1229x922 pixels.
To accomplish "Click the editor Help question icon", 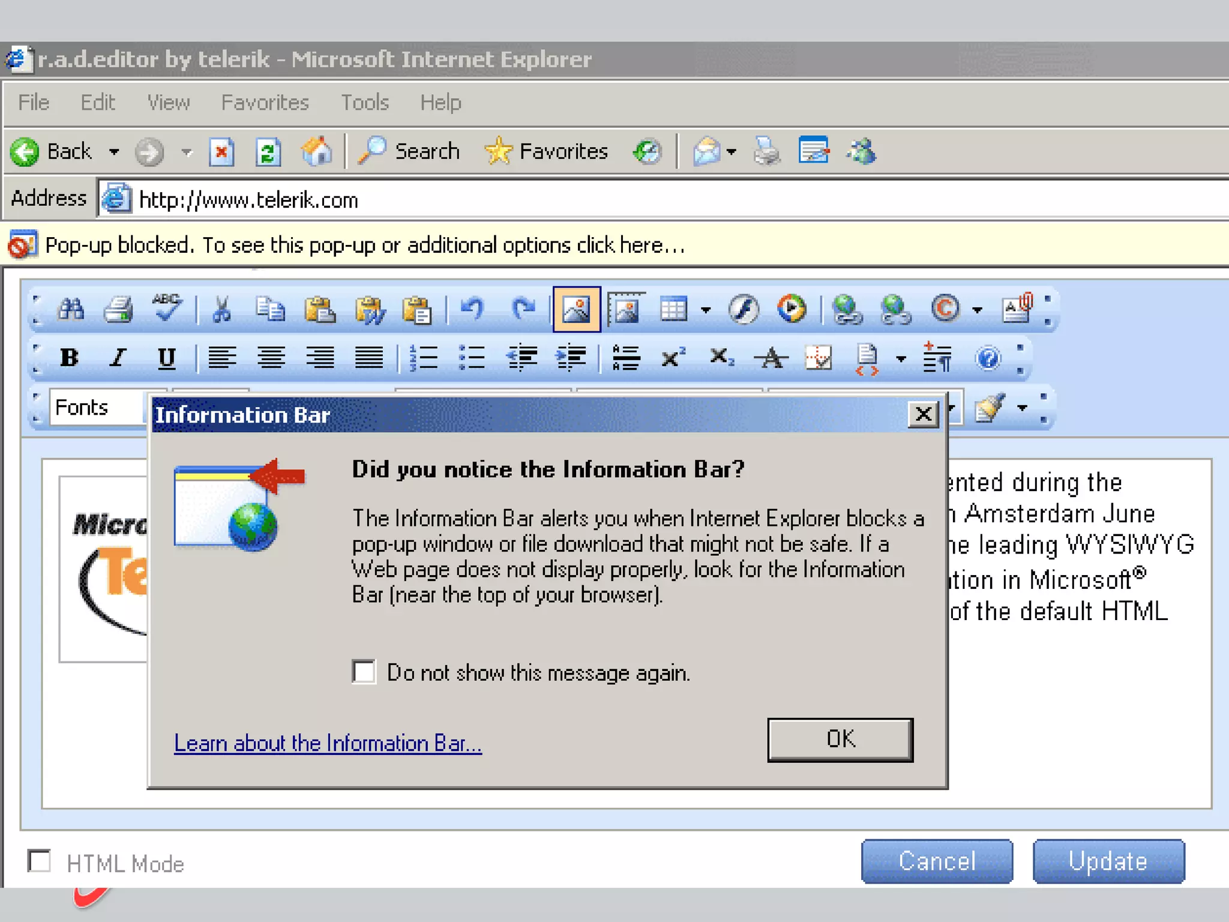I will pos(988,359).
